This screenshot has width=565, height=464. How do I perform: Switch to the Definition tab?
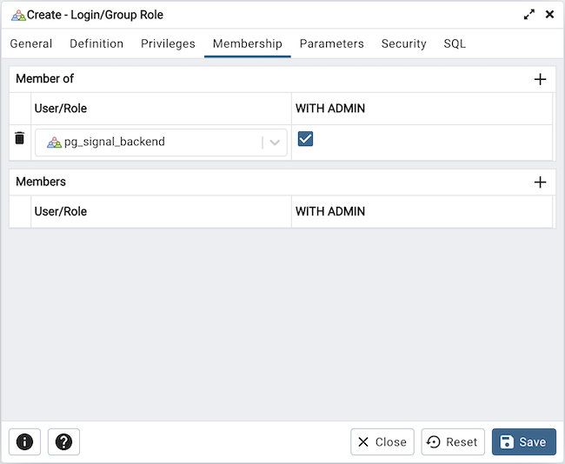click(x=96, y=43)
